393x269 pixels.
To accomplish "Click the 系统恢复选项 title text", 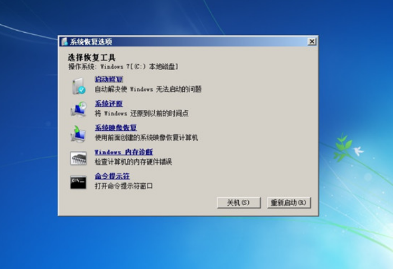I will 91,42.
